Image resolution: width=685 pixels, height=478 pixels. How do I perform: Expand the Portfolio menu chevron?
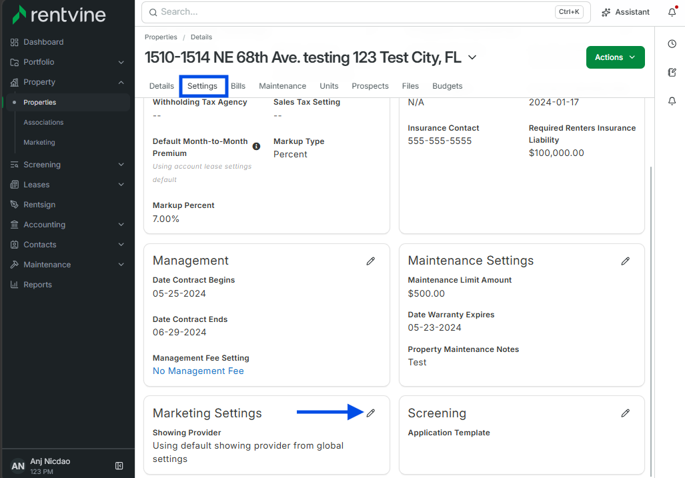pos(121,62)
